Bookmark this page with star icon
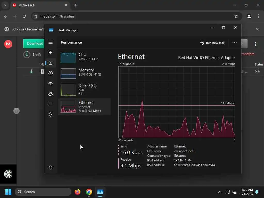Viewport: 264px width, 198px height. tap(236, 16)
